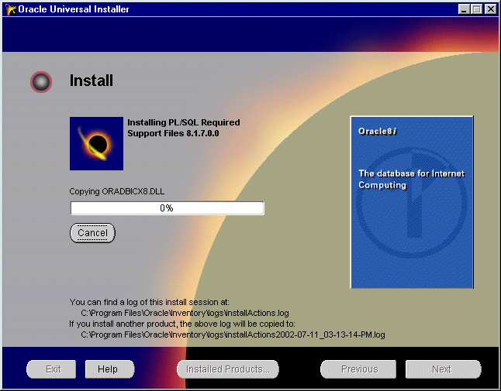Screen dimensions: 501x391
Task: Click the 'Install' heading text
Action: coord(92,81)
